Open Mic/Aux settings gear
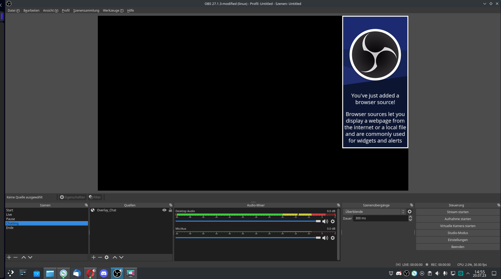This screenshot has width=501, height=279. (x=333, y=238)
